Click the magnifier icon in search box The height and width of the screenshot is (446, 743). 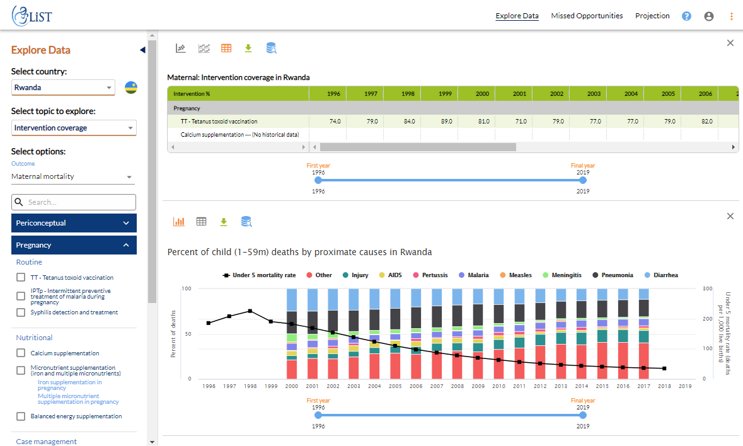(x=19, y=202)
